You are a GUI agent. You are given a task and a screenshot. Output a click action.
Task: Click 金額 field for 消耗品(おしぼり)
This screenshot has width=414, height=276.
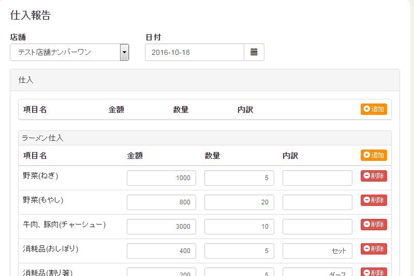coord(161,251)
